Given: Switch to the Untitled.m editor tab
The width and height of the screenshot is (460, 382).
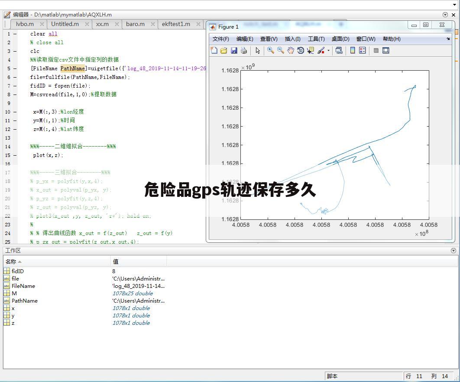Looking at the screenshot, I should [65, 24].
